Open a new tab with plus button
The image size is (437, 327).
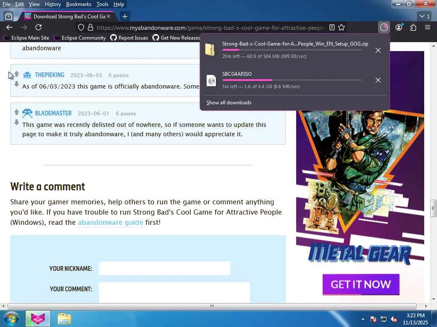[x=125, y=17]
